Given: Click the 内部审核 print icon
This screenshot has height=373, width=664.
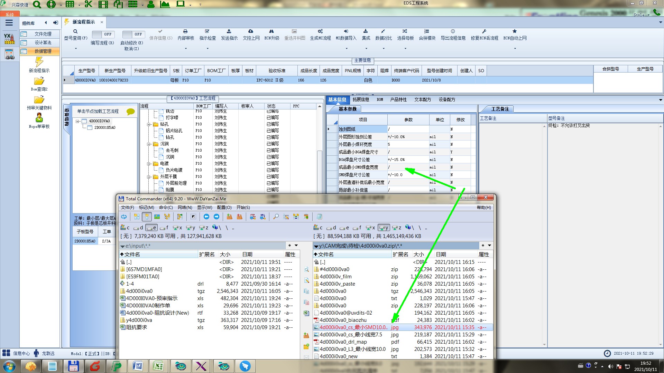Looking at the screenshot, I should pyautogui.click(x=185, y=31).
